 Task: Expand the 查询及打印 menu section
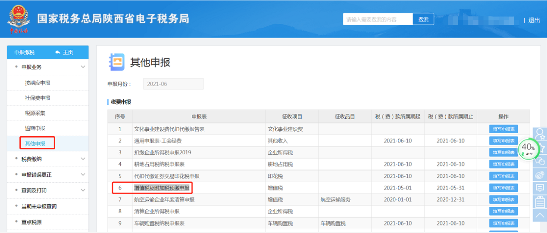pos(83,190)
